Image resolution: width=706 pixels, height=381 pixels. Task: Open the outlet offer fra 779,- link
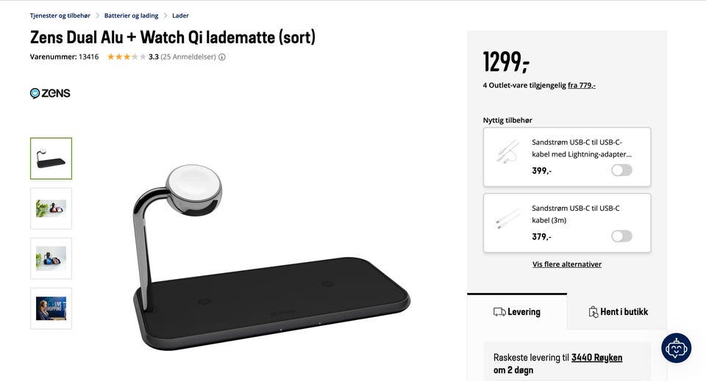point(581,85)
